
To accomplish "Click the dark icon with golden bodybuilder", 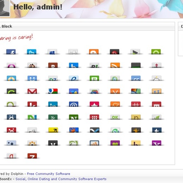I will (136, 130).
